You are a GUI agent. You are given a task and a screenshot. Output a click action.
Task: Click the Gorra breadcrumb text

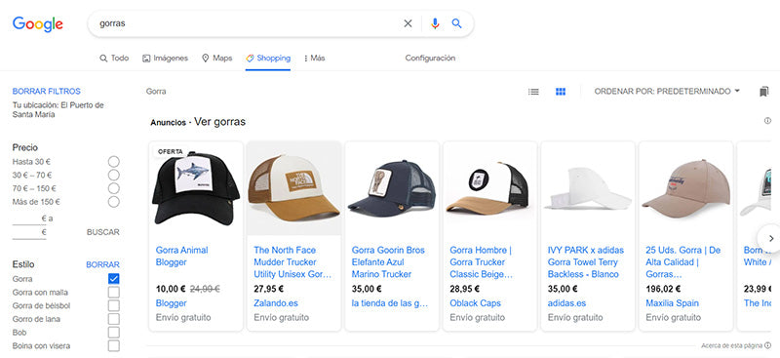tap(156, 92)
